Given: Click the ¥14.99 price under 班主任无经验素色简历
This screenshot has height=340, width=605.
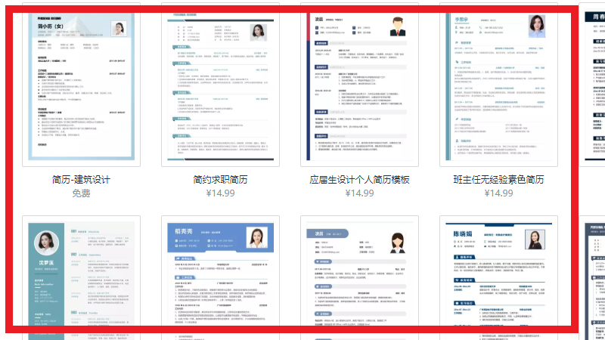Looking at the screenshot, I should [498, 193].
